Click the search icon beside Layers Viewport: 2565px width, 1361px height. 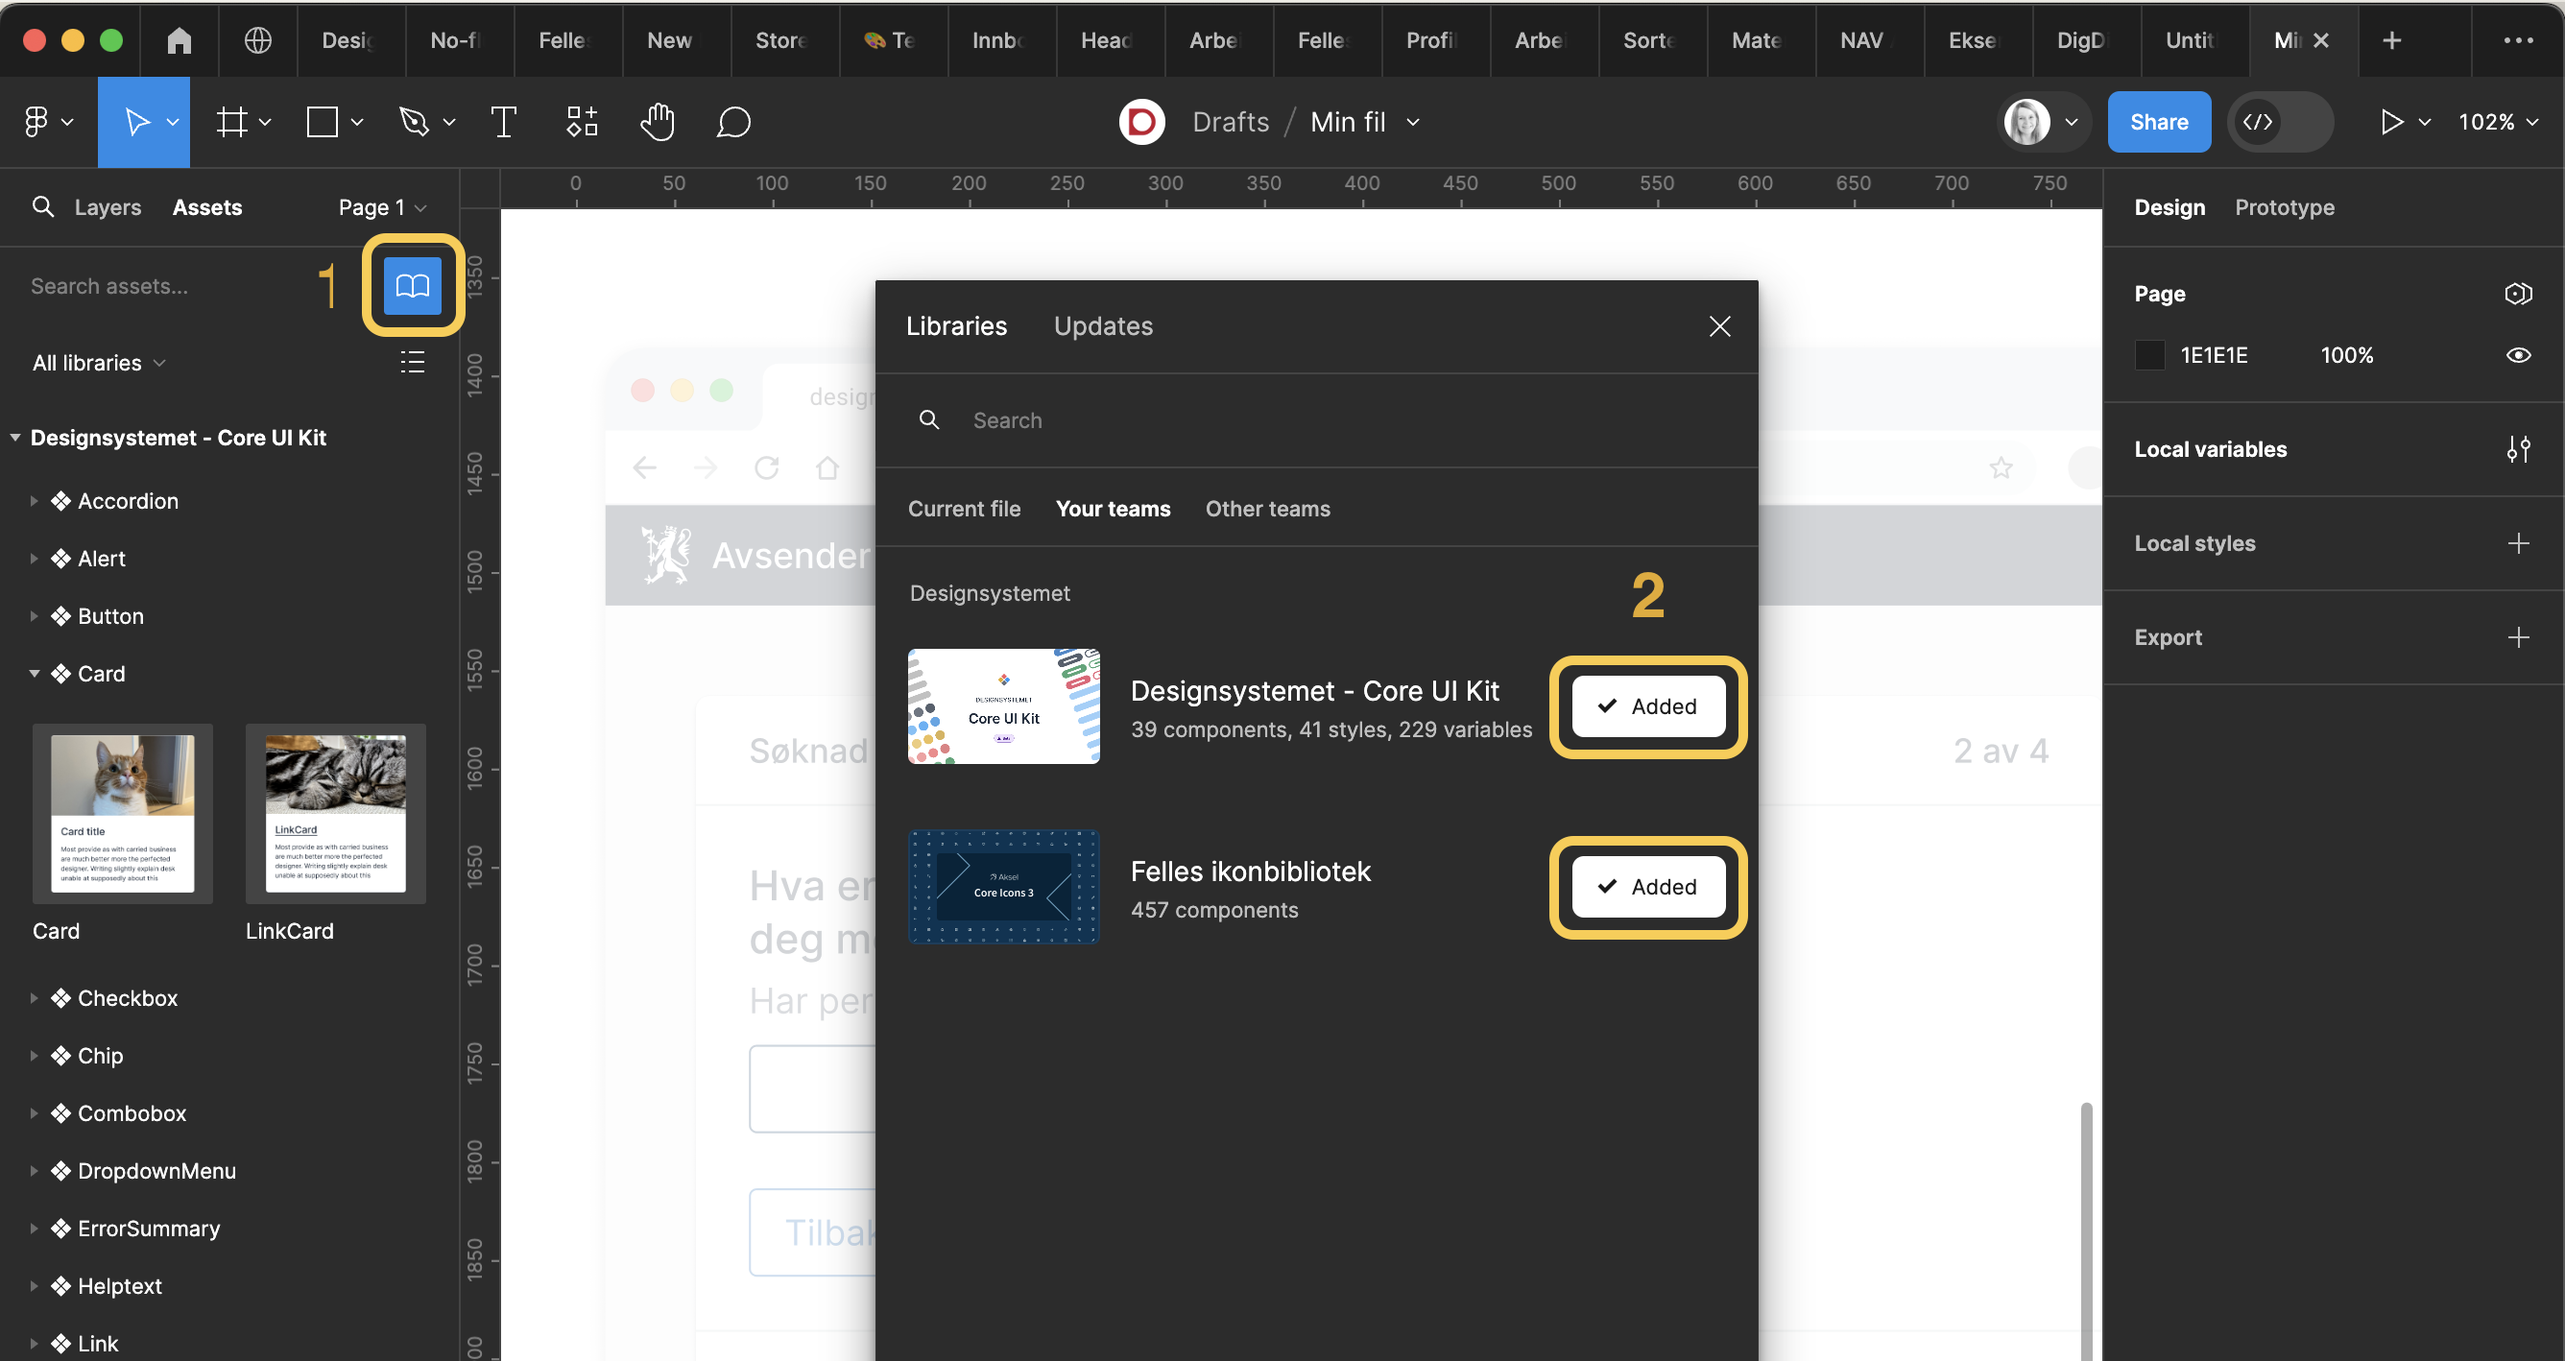[43, 207]
